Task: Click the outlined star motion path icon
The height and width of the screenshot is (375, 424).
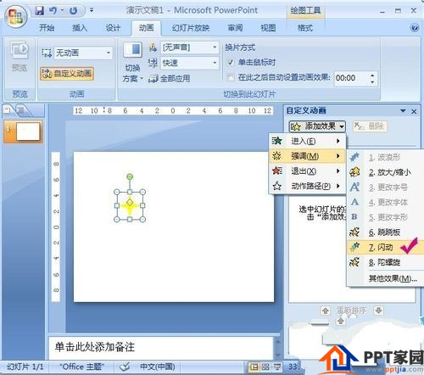Action: tap(276, 186)
